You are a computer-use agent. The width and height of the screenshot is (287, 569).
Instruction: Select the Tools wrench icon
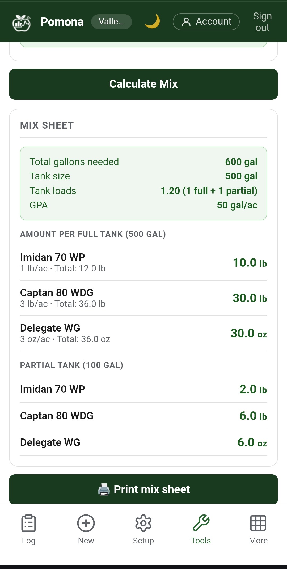point(201,523)
